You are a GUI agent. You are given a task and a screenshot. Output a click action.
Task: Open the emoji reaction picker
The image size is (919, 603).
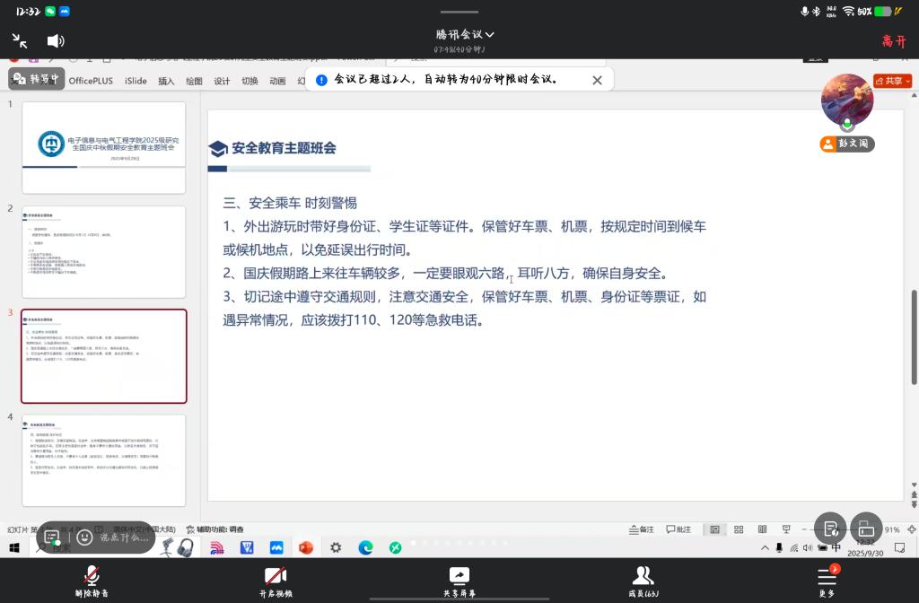coord(84,537)
